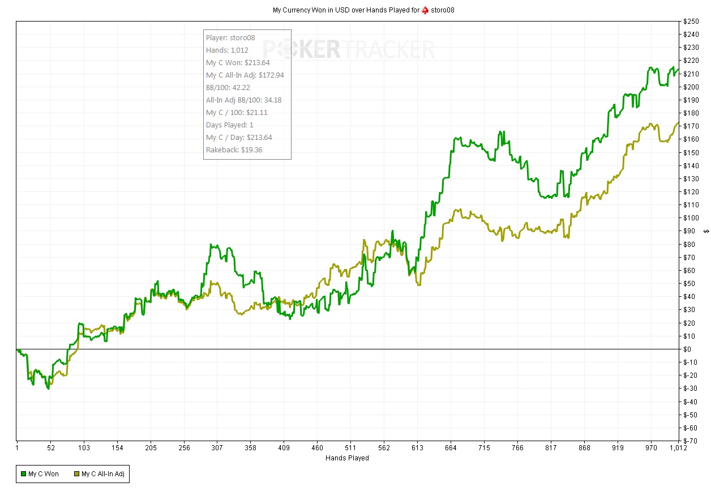
Task: Select the BB/100: 42.22 stat line
Action: (x=228, y=88)
